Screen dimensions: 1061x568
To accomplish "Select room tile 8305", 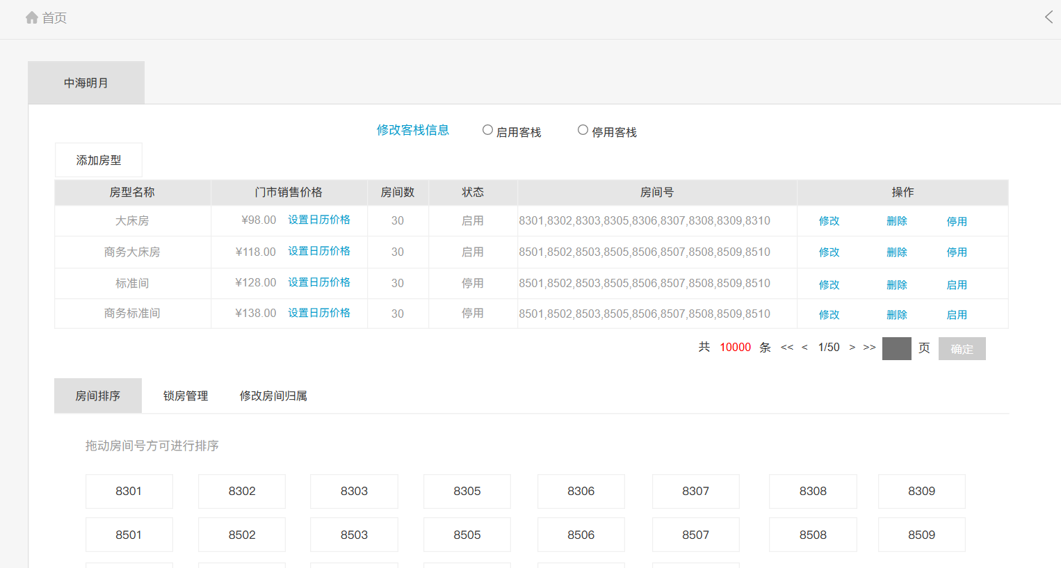I will coord(467,492).
